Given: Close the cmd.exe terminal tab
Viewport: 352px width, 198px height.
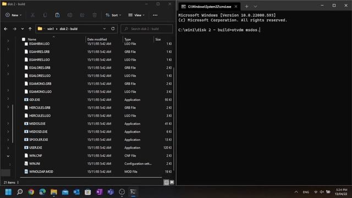Looking at the screenshot, I should (236, 7).
